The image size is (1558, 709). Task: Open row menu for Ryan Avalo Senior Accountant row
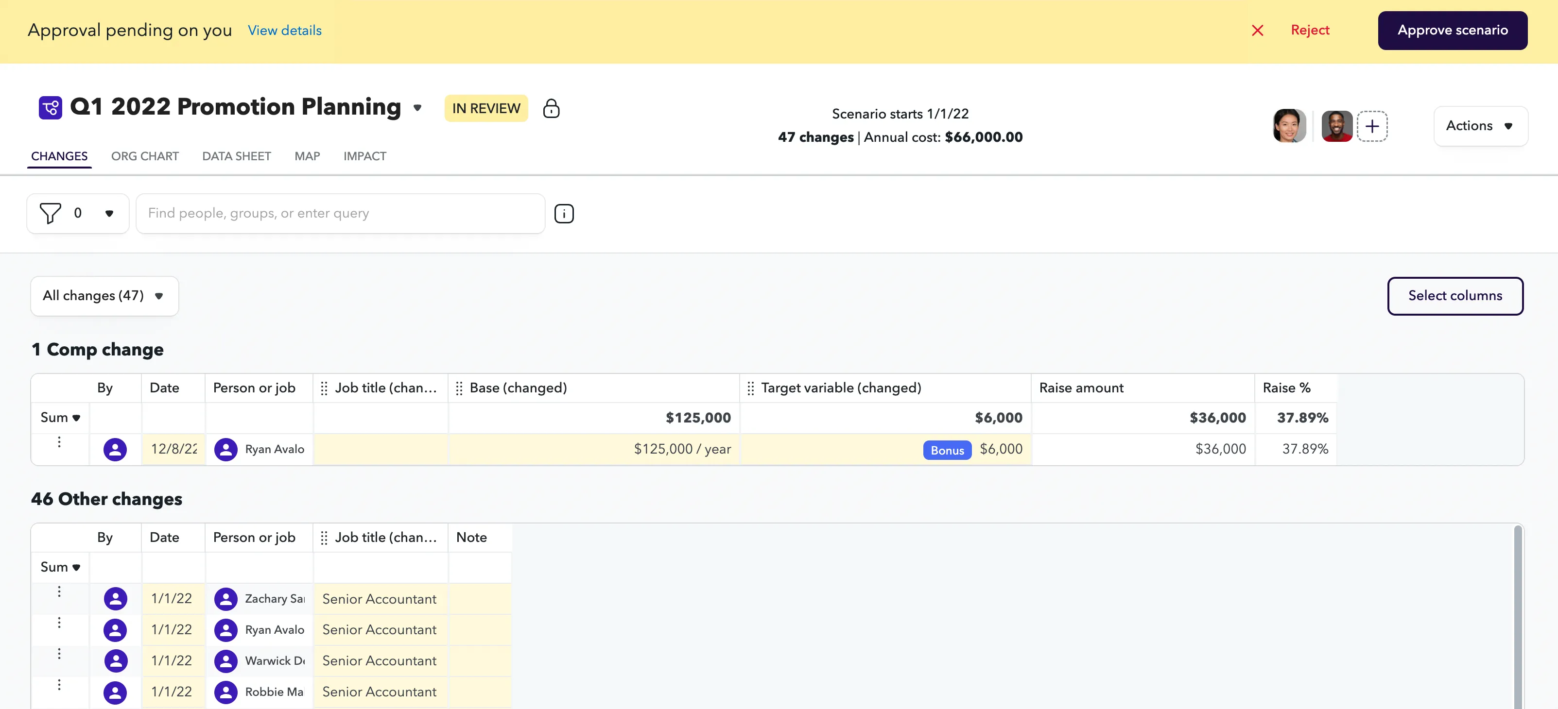tap(59, 622)
